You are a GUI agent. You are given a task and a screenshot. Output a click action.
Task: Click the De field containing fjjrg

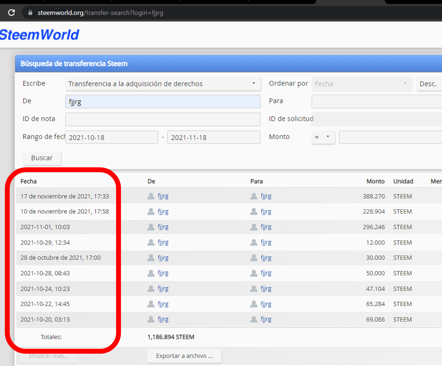[x=163, y=102]
